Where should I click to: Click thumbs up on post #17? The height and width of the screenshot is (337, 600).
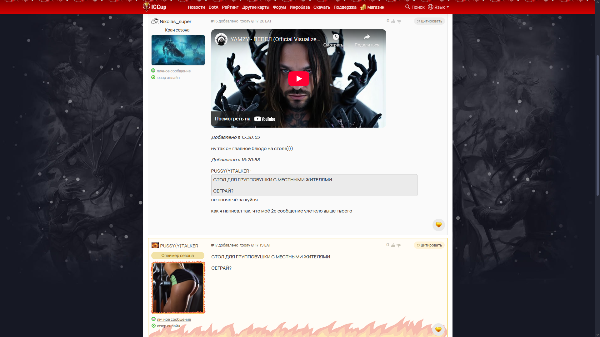click(x=393, y=245)
